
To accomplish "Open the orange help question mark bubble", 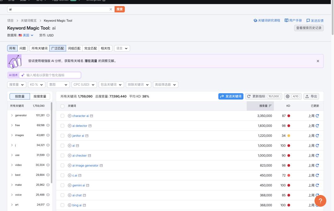I will (320, 201).
